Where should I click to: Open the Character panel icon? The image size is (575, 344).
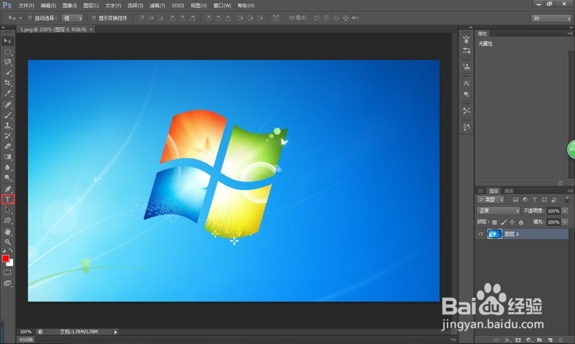466,83
